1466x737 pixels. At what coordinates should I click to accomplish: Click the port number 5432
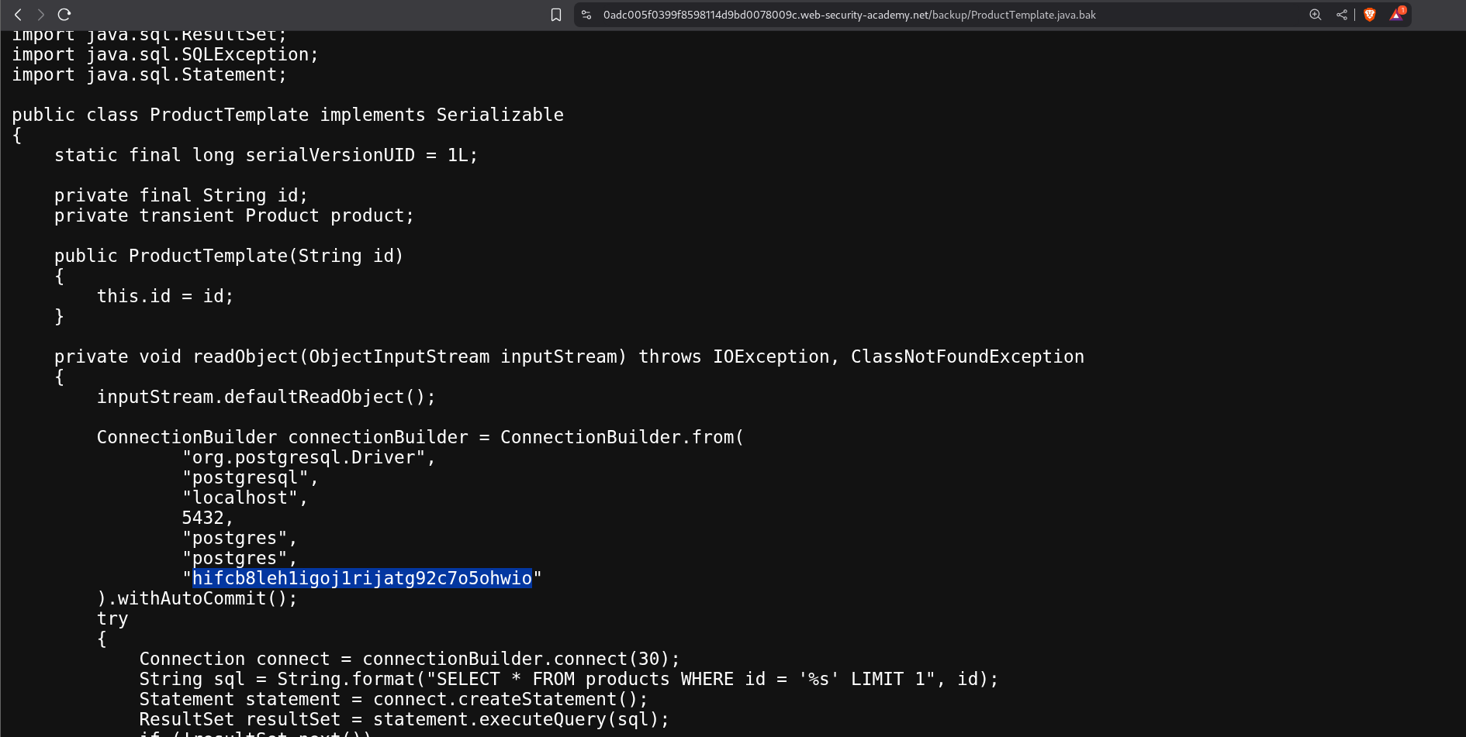point(202,518)
